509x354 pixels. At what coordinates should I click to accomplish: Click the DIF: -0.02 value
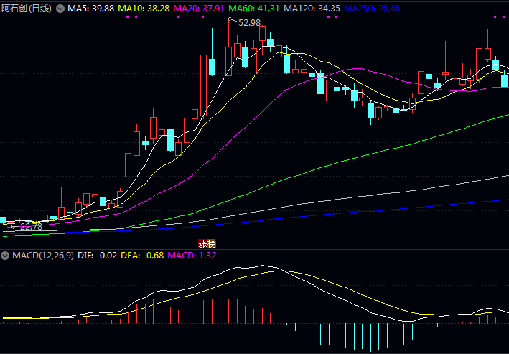(97, 256)
